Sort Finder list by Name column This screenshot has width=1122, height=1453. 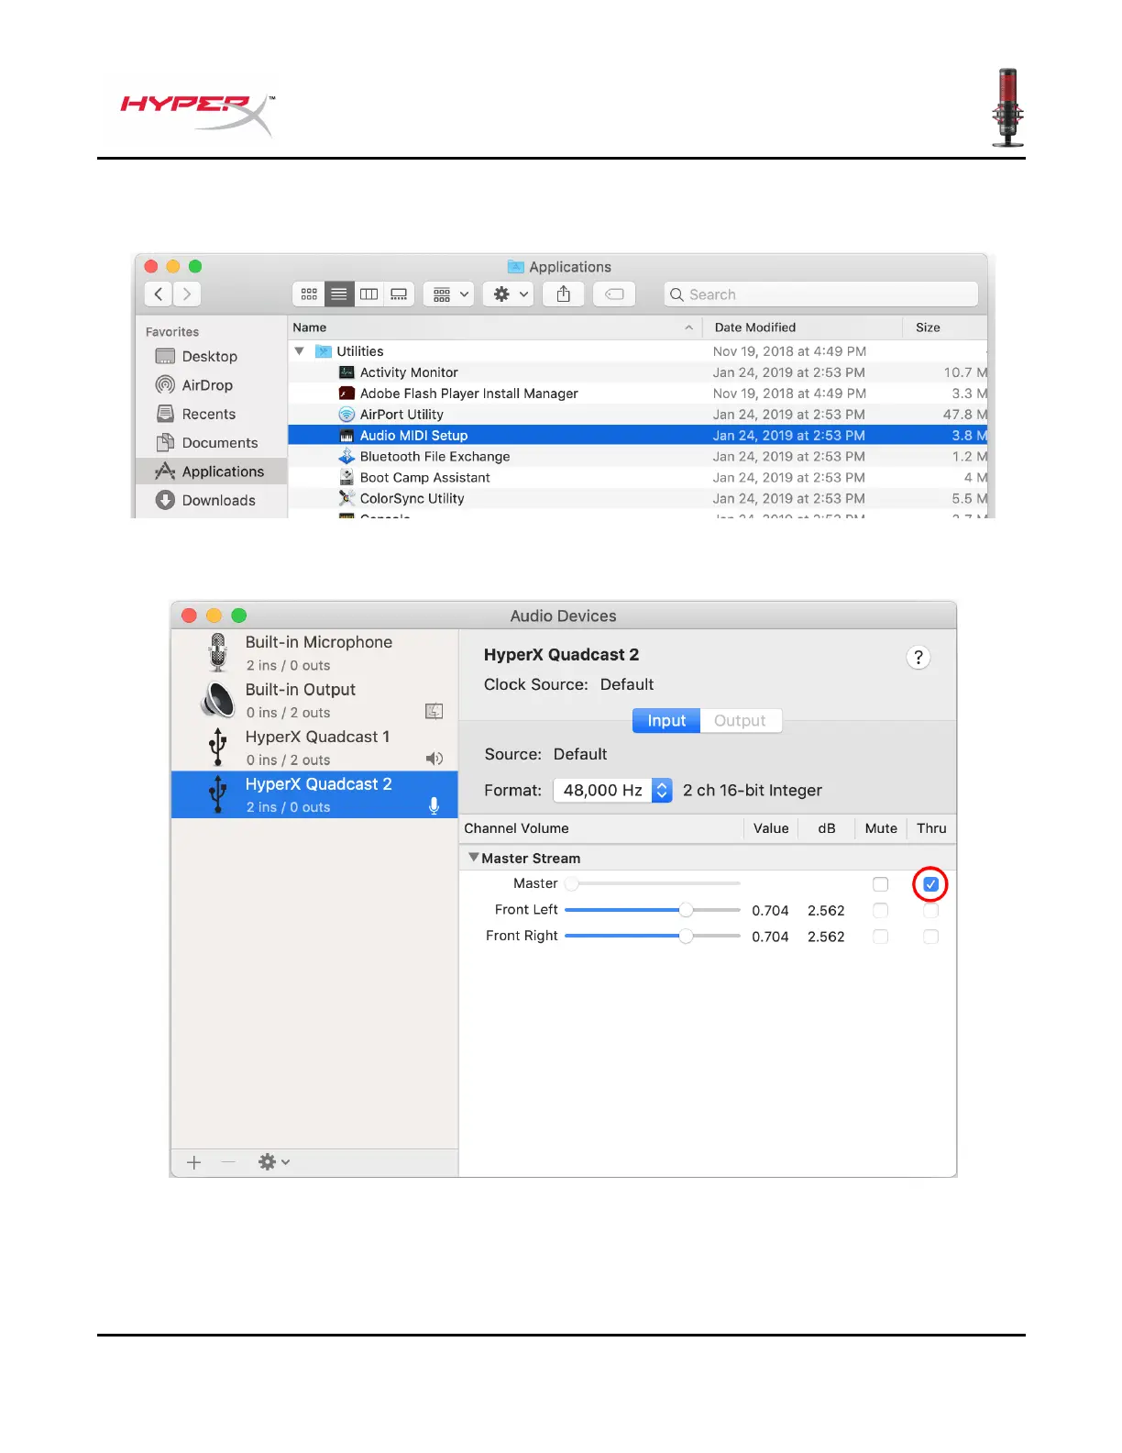tap(495, 327)
